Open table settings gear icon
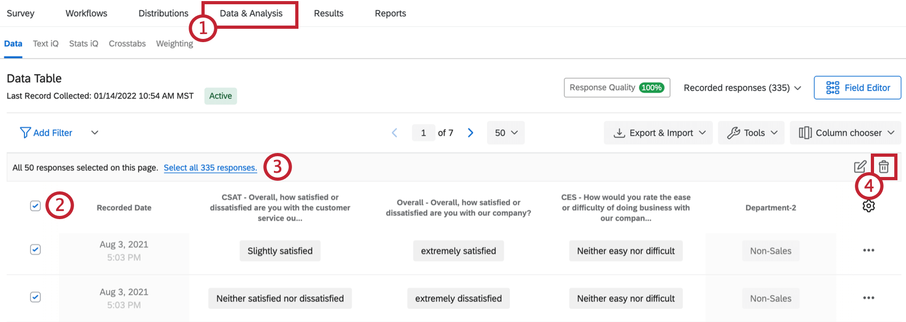Image resolution: width=906 pixels, height=322 pixels. [868, 206]
